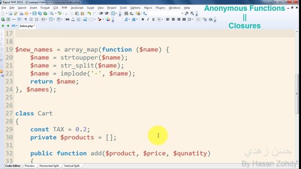The image size is (301, 169).
Task: Open the Edit menu
Action: coord(12,8)
